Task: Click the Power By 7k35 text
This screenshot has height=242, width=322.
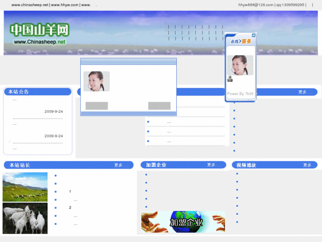Action: [x=240, y=94]
